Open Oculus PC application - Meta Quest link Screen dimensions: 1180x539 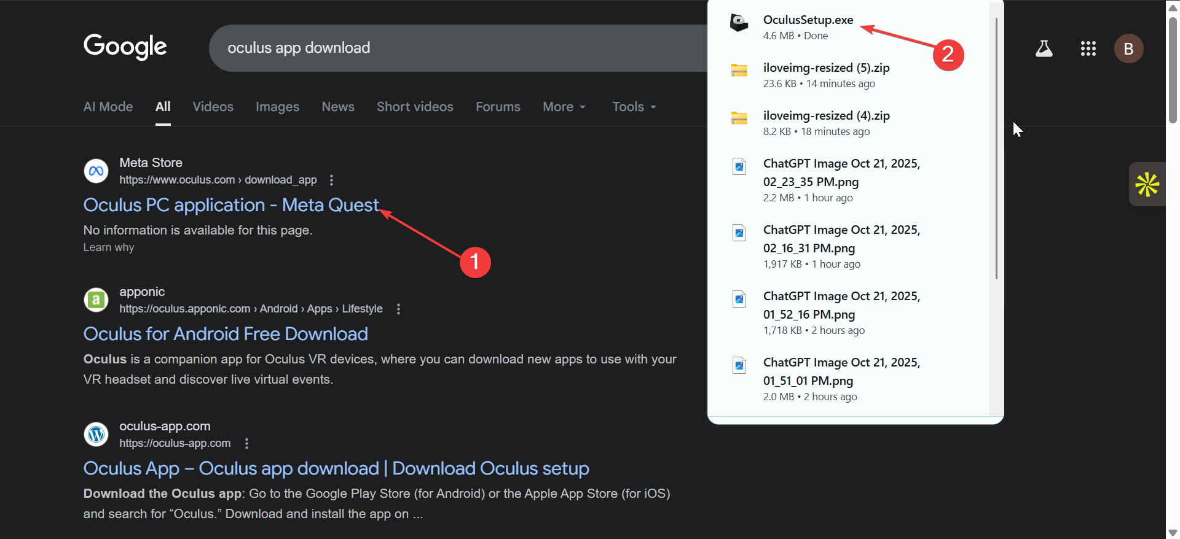coord(231,205)
